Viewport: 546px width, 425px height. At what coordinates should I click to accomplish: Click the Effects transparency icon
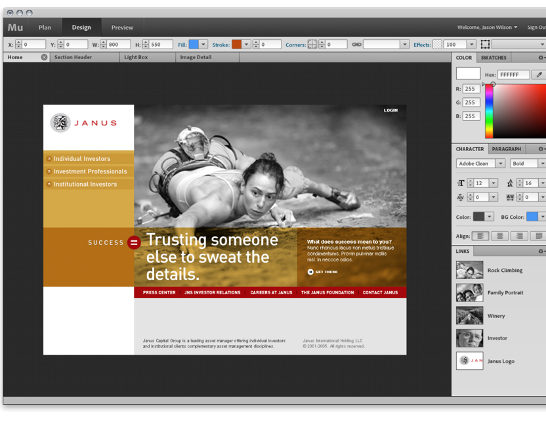[437, 45]
